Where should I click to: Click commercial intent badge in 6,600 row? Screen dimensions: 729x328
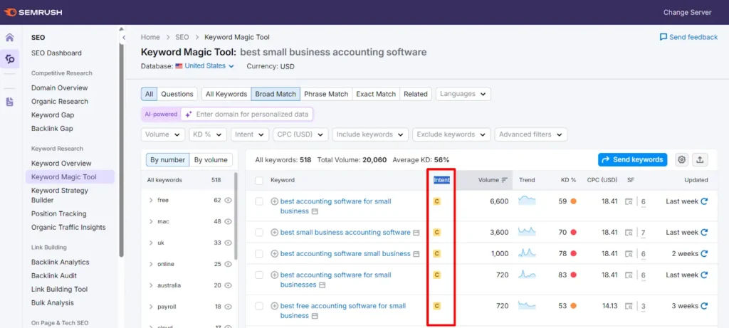(436, 201)
